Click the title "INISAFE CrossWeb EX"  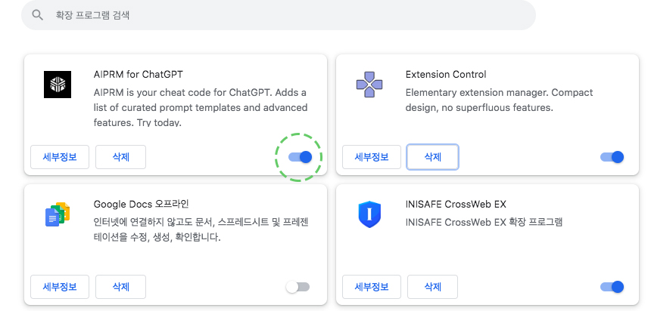point(456,205)
